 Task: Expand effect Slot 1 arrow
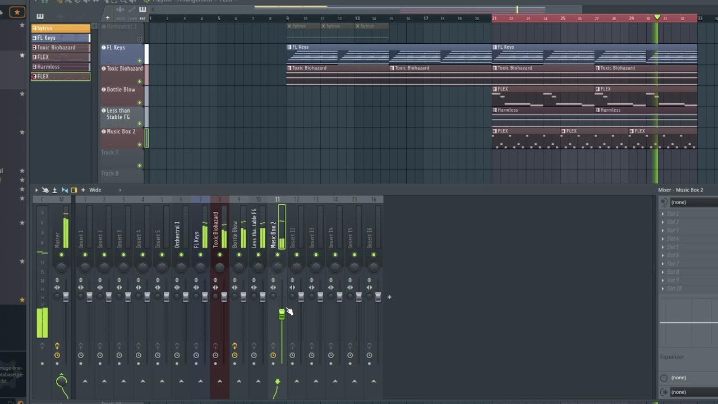coord(663,214)
